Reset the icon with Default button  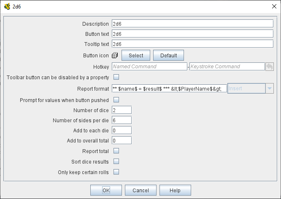(x=168, y=55)
